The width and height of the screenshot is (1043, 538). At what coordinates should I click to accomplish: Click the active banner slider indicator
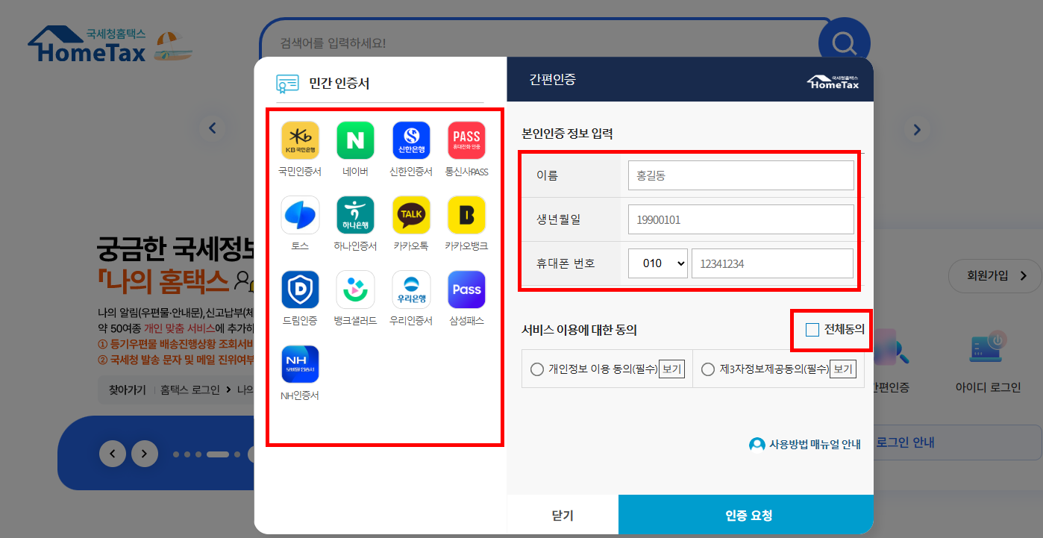pyautogui.click(x=218, y=454)
